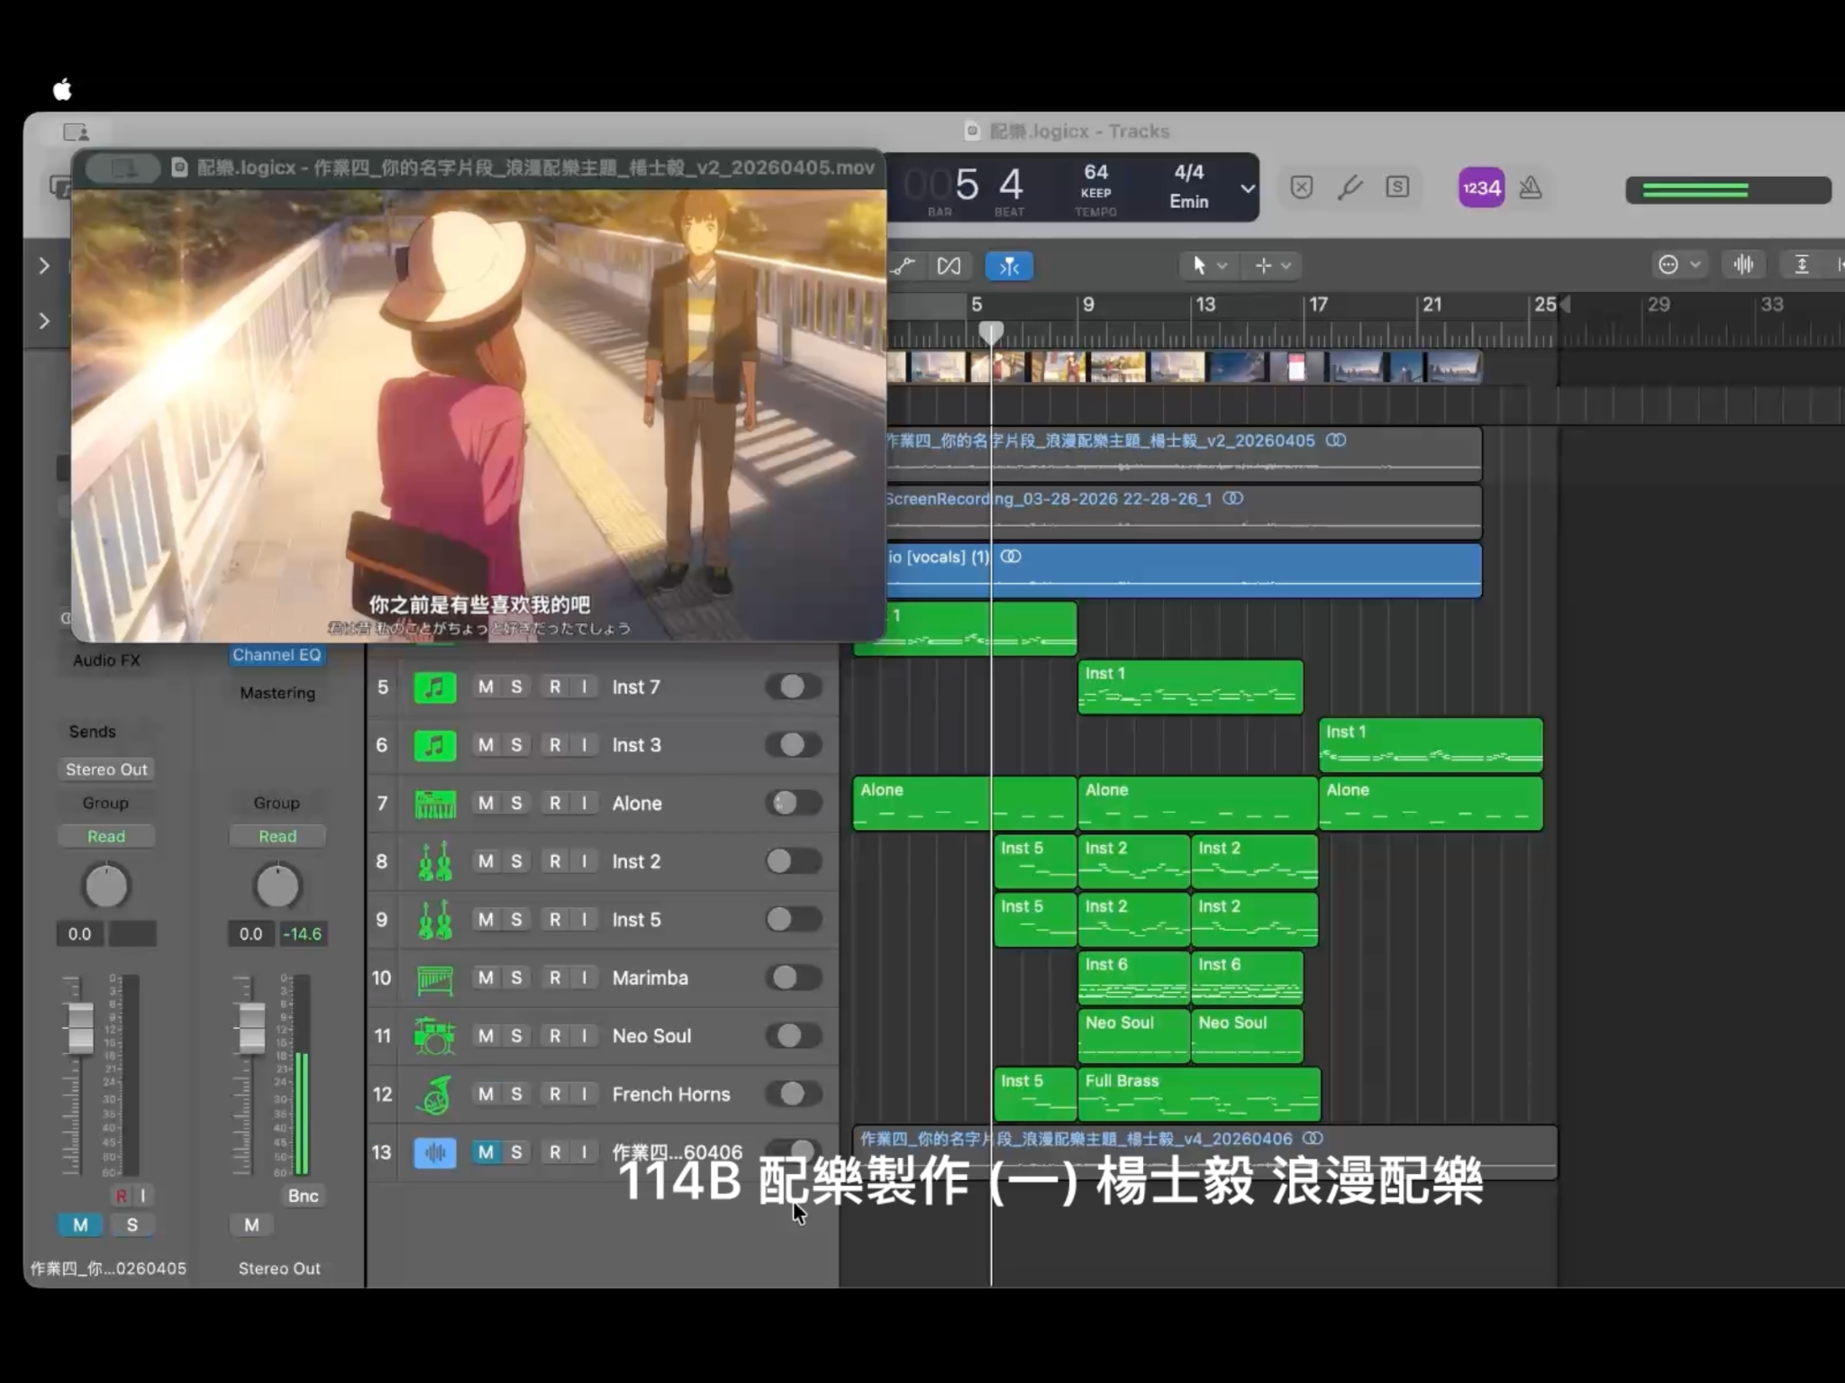Viewport: 1845px width, 1383px height.
Task: Select the French Horns track name
Action: tap(671, 1095)
